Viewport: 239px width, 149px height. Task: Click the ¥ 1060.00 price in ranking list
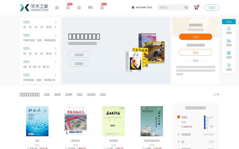coord(187,126)
